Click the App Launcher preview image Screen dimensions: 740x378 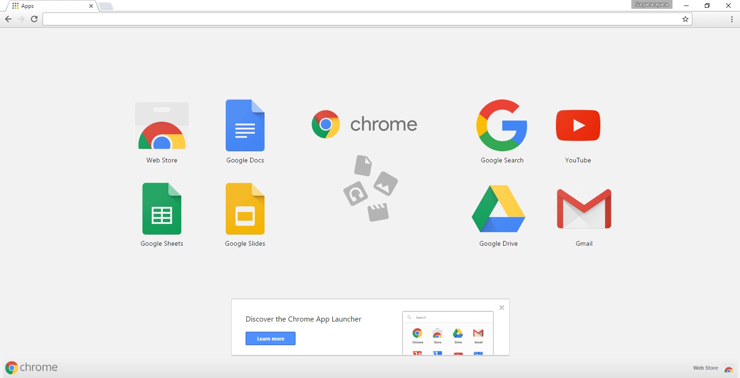[448, 333]
